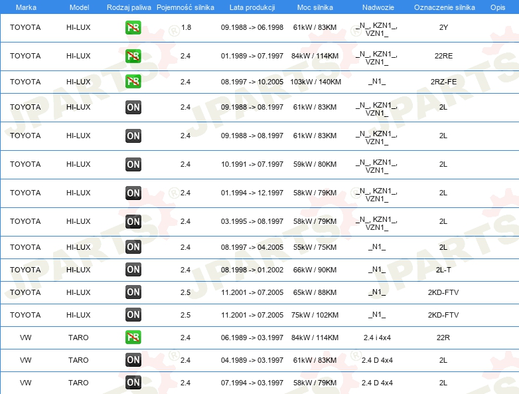The height and width of the screenshot is (394, 519).
Task: Click the petrol fuel icon in the 2RZ-FE engine row
Action: point(133,82)
